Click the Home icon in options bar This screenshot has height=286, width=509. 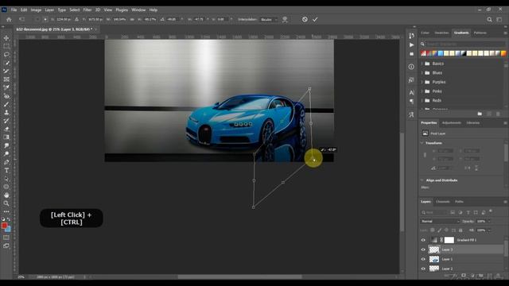coord(9,19)
